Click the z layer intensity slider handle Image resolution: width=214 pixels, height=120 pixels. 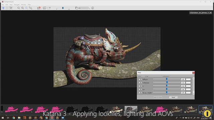coord(167,86)
